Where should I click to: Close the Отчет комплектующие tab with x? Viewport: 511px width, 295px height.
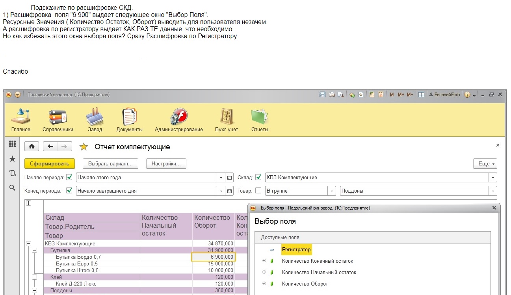click(x=498, y=145)
